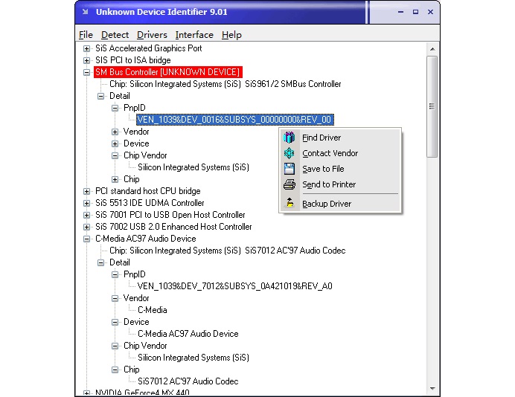Close the Unknown Device Identifier window

[x=430, y=12]
